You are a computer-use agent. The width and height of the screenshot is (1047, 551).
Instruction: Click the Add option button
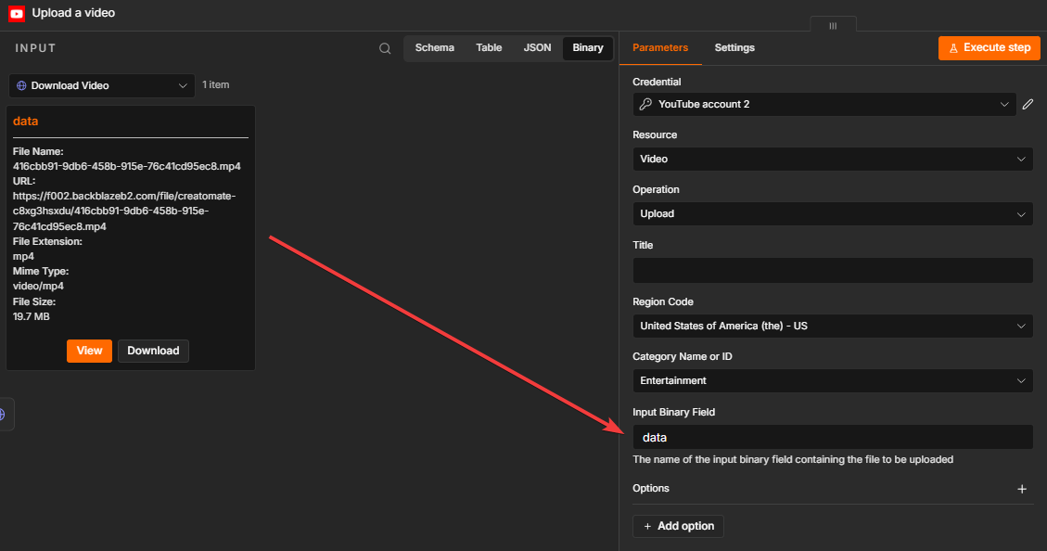[678, 526]
